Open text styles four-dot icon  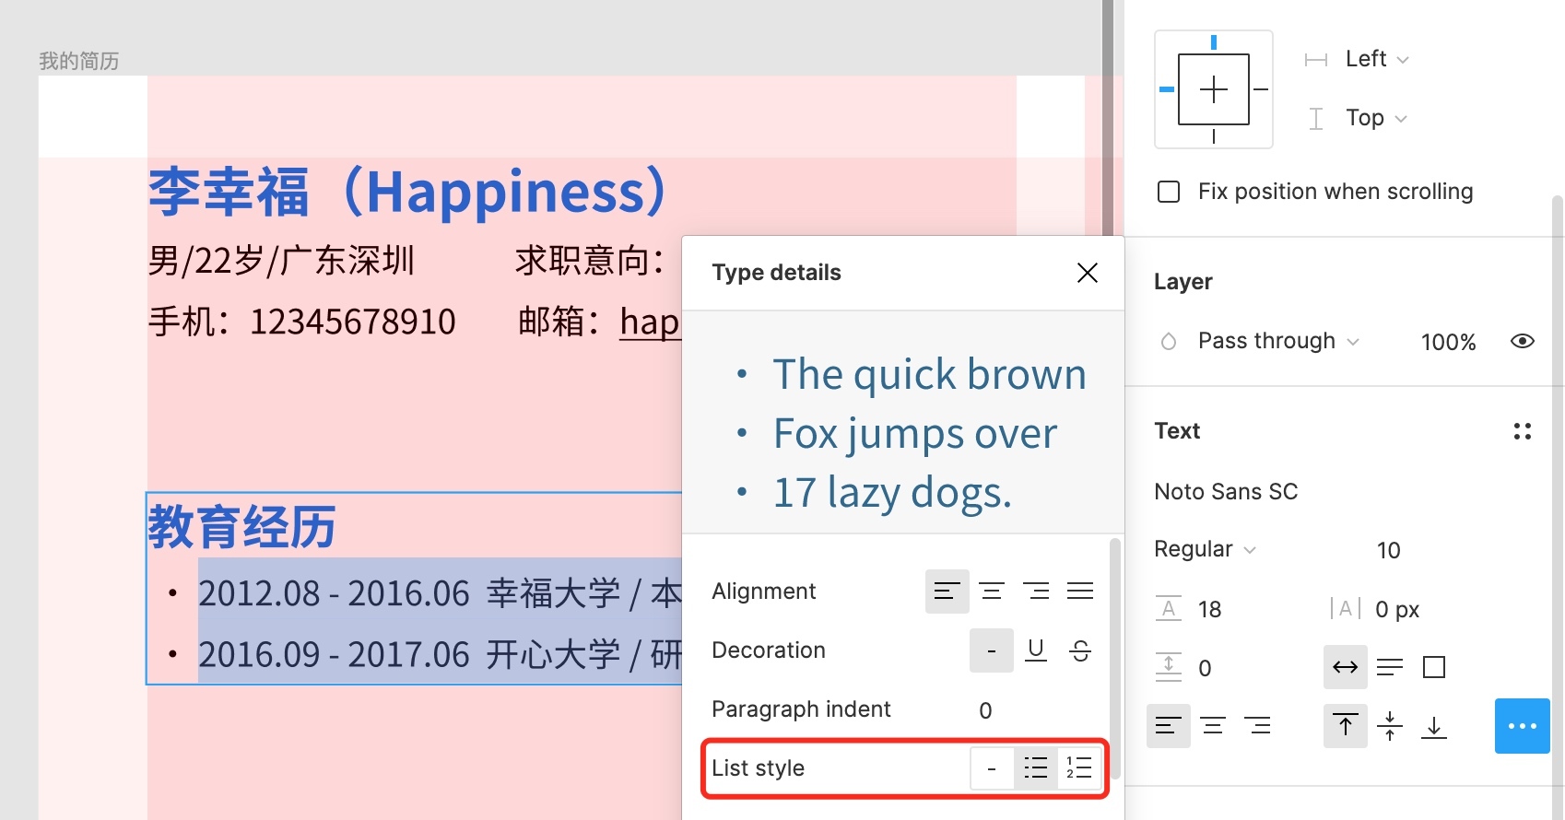pyautogui.click(x=1523, y=431)
